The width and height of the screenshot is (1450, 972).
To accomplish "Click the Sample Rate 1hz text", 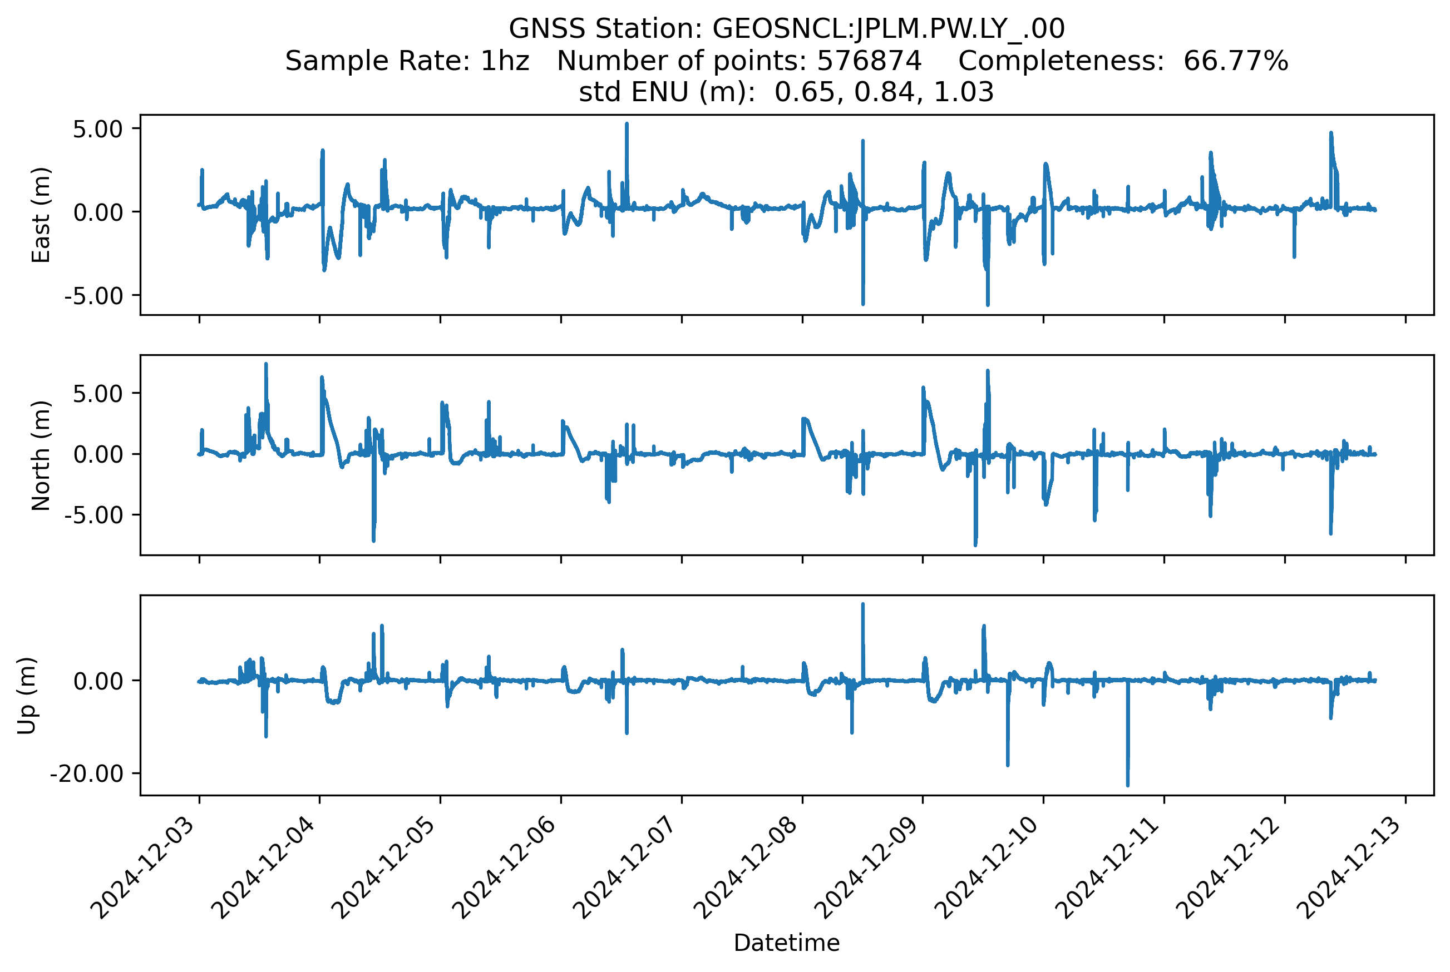I will (407, 61).
